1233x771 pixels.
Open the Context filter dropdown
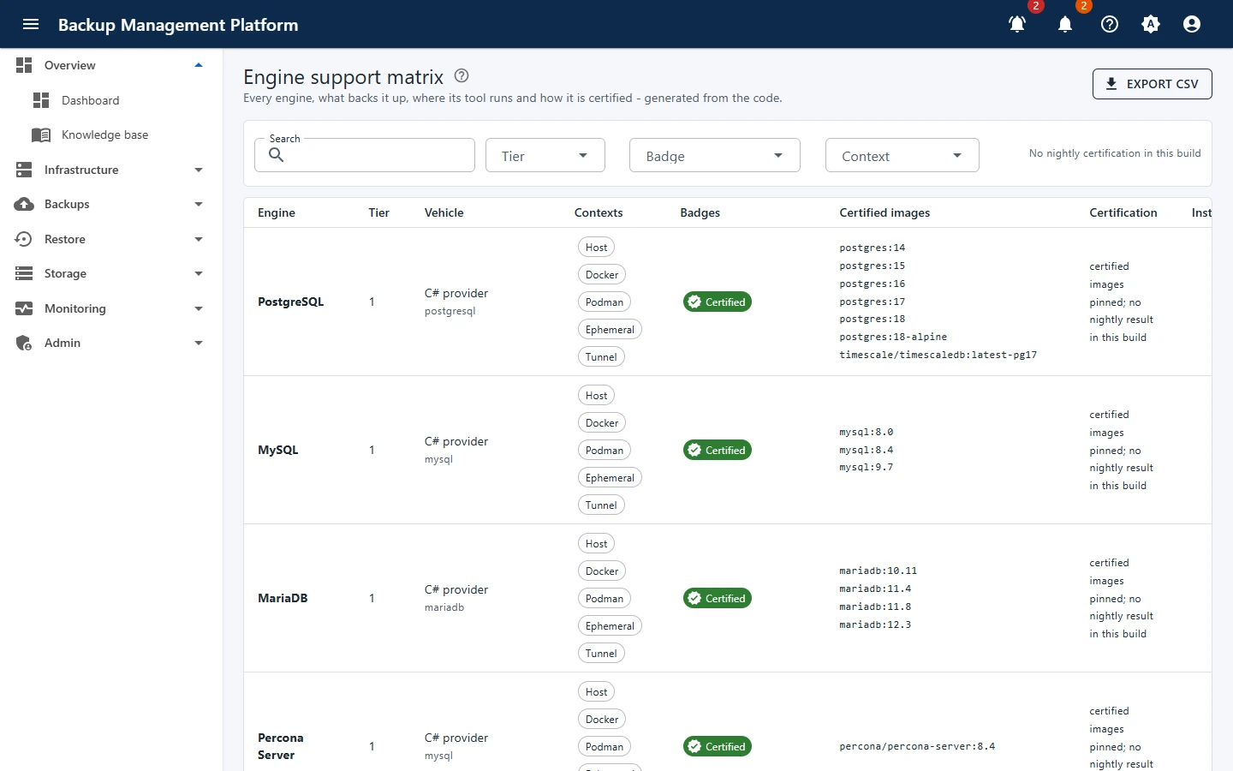click(902, 155)
